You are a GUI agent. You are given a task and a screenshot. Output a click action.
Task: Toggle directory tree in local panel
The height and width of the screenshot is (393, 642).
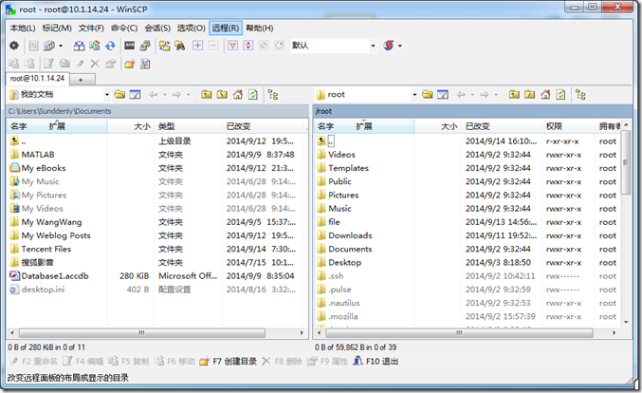pos(273,95)
